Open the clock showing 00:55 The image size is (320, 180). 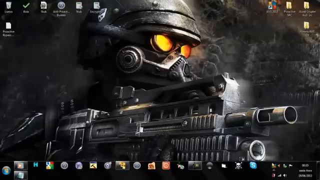305,165
